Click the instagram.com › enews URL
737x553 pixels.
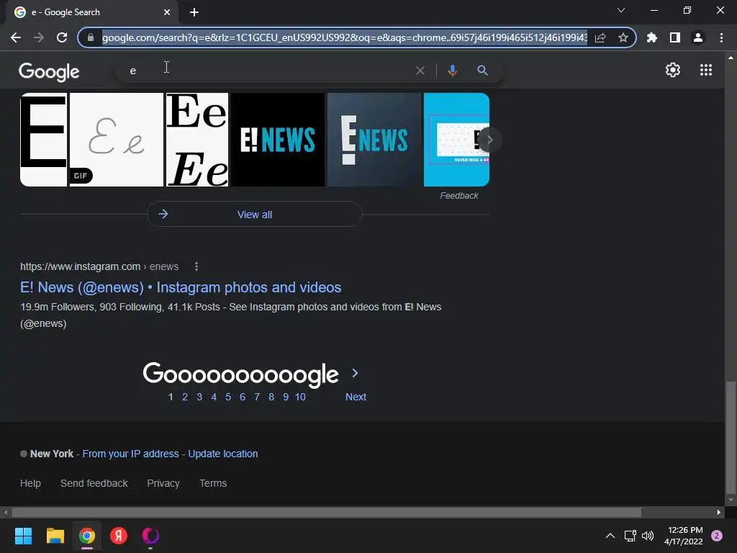pos(99,266)
